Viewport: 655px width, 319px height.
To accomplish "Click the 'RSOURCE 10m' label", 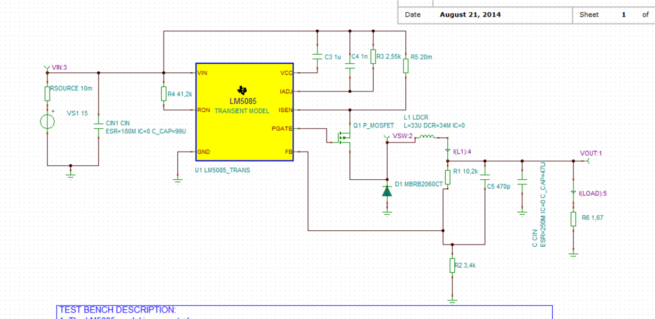I will [71, 88].
